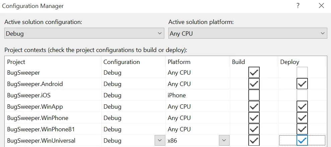Uncheck Deploy for BugSweeper.Android
331x147 pixels.
(302, 84)
